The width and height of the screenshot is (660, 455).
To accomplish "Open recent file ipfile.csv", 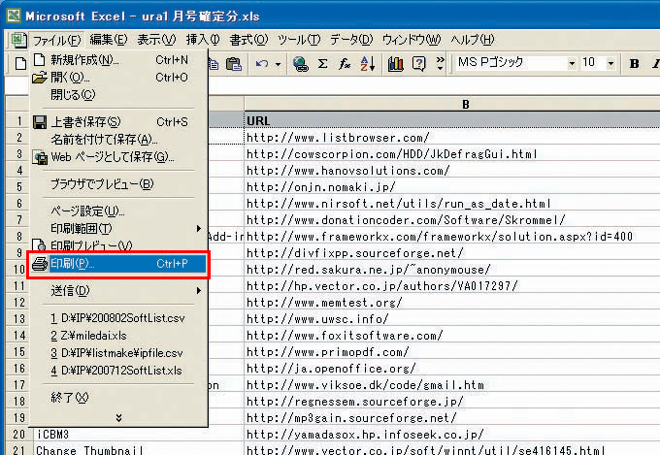I will click(x=118, y=353).
